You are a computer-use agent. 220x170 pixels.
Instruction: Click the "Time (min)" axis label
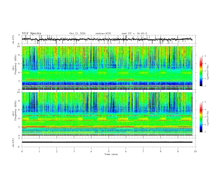[111, 154]
